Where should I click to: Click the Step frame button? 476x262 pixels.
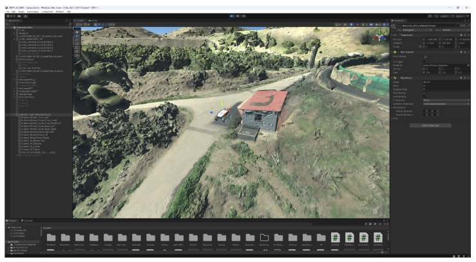(x=243, y=16)
